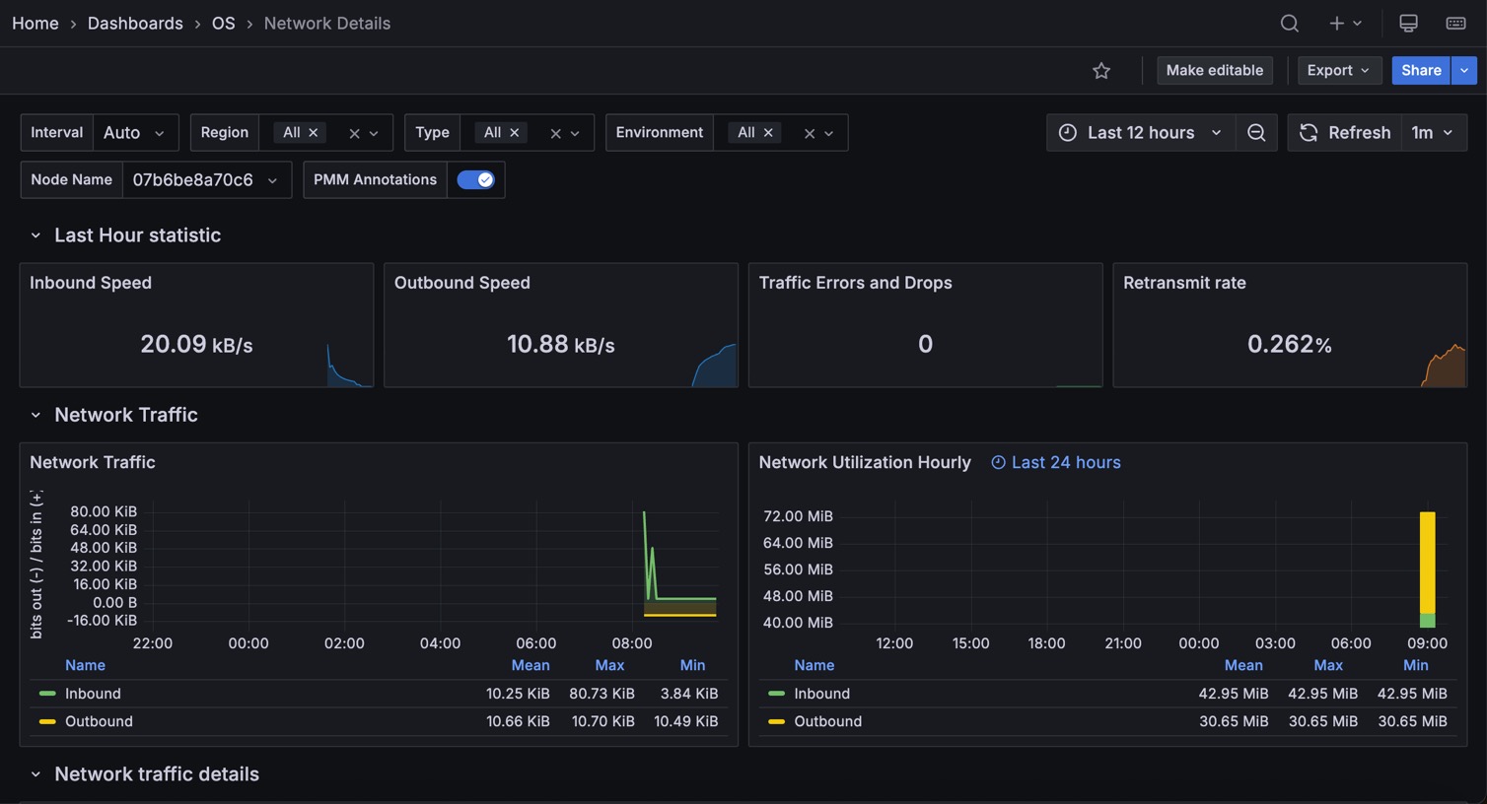Remove the All tag from Region filter
The image size is (1487, 804).
(314, 133)
